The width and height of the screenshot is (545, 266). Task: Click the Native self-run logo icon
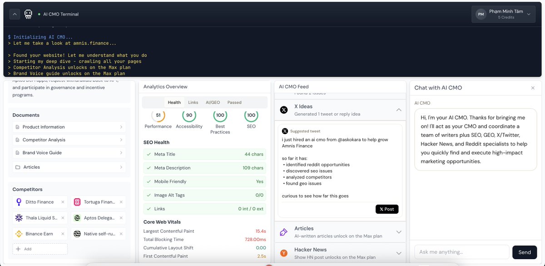(x=77, y=234)
